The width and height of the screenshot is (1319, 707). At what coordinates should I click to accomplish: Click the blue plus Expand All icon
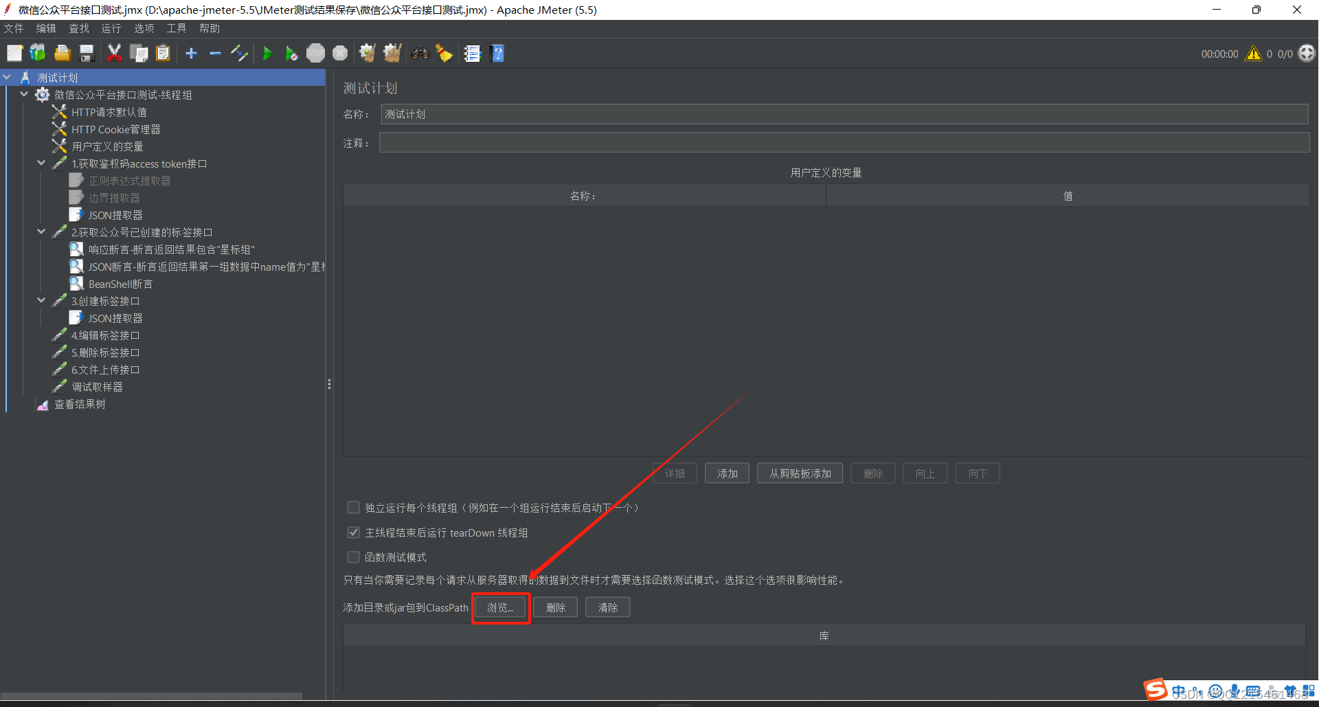(x=191, y=53)
